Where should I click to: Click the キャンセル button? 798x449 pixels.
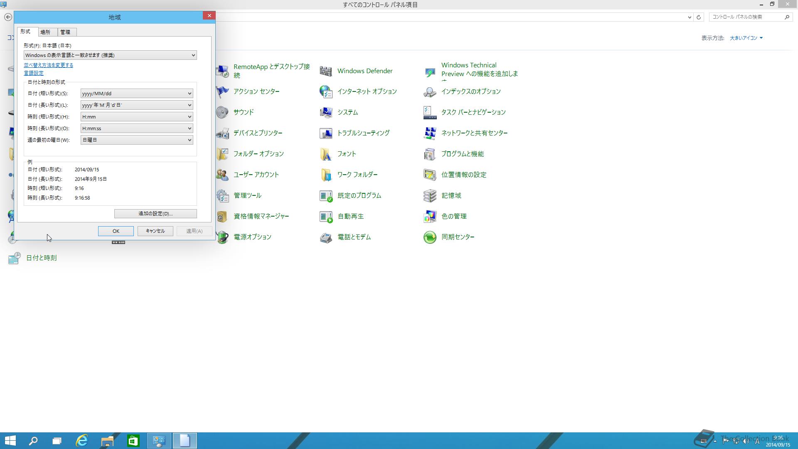click(x=155, y=231)
